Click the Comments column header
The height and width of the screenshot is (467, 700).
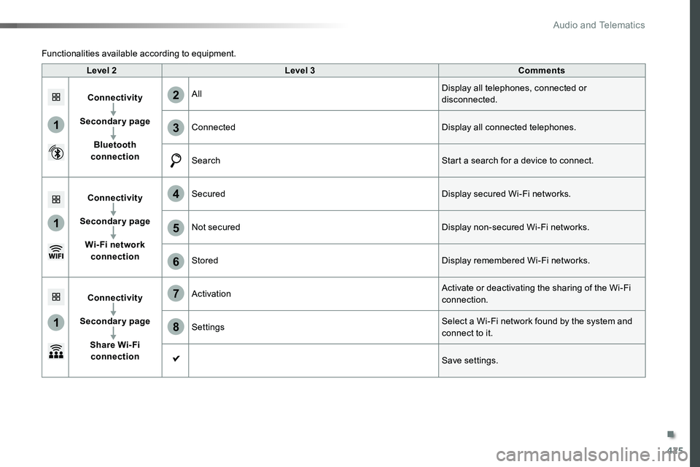pyautogui.click(x=542, y=70)
